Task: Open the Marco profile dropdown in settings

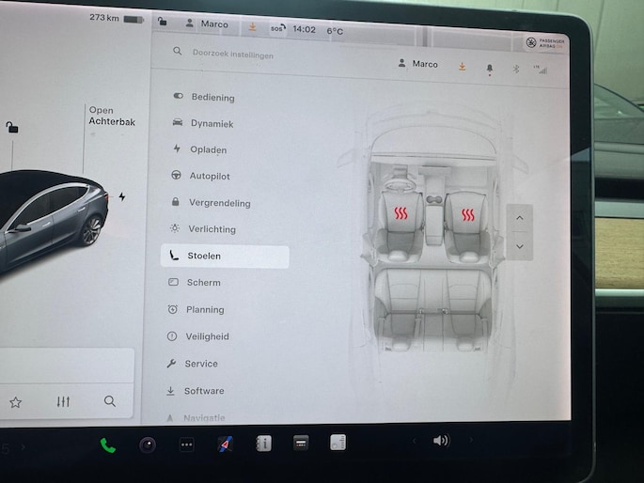Action: click(418, 65)
